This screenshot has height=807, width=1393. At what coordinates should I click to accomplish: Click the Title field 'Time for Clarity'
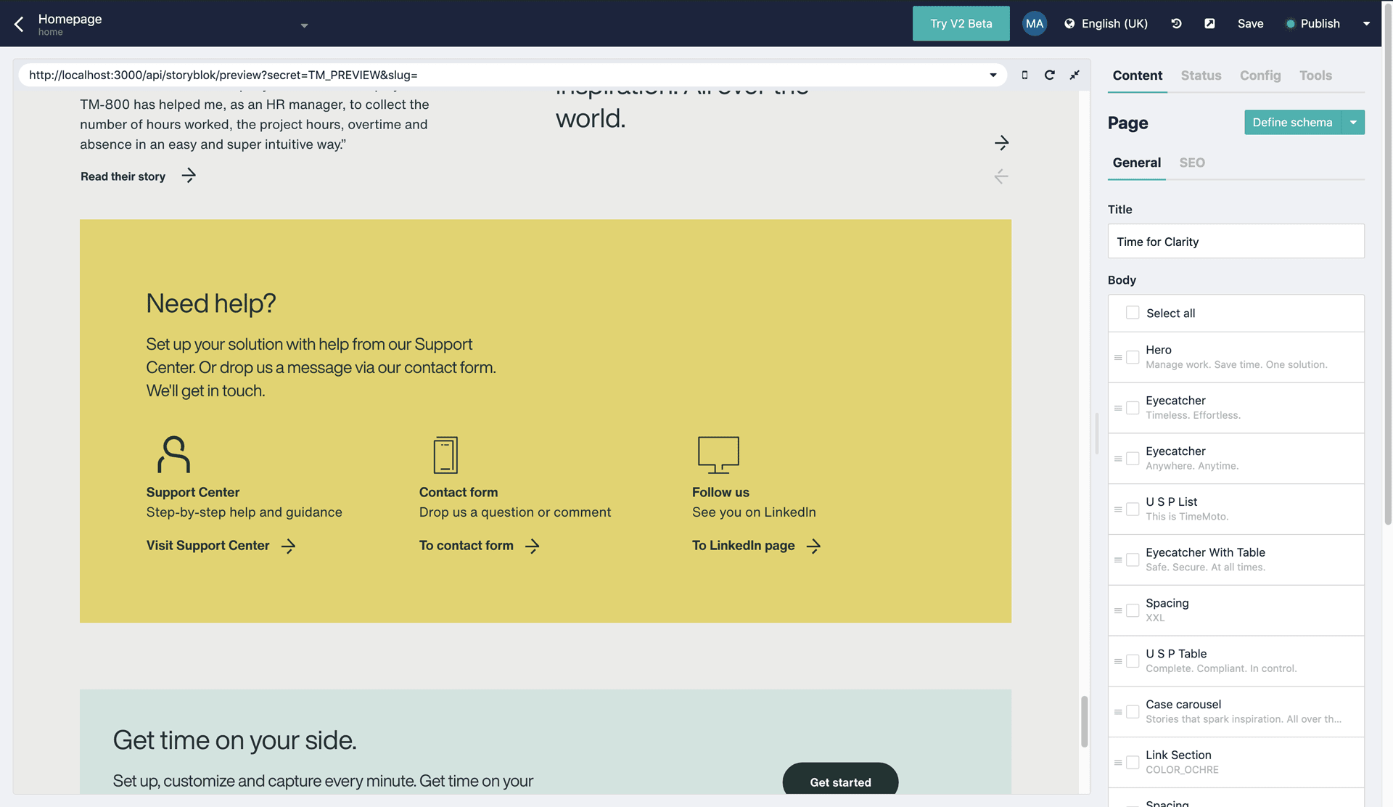(1236, 241)
